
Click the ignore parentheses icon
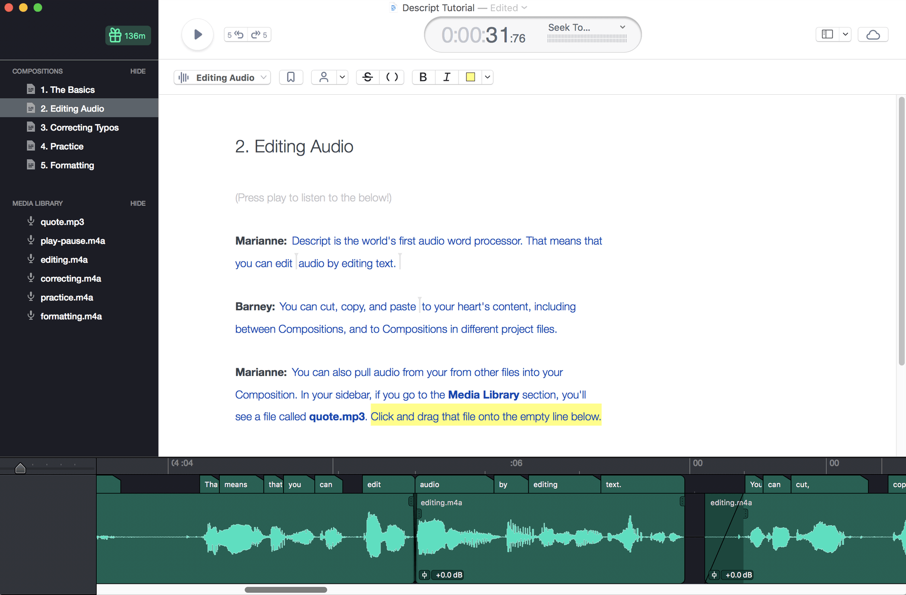[392, 77]
